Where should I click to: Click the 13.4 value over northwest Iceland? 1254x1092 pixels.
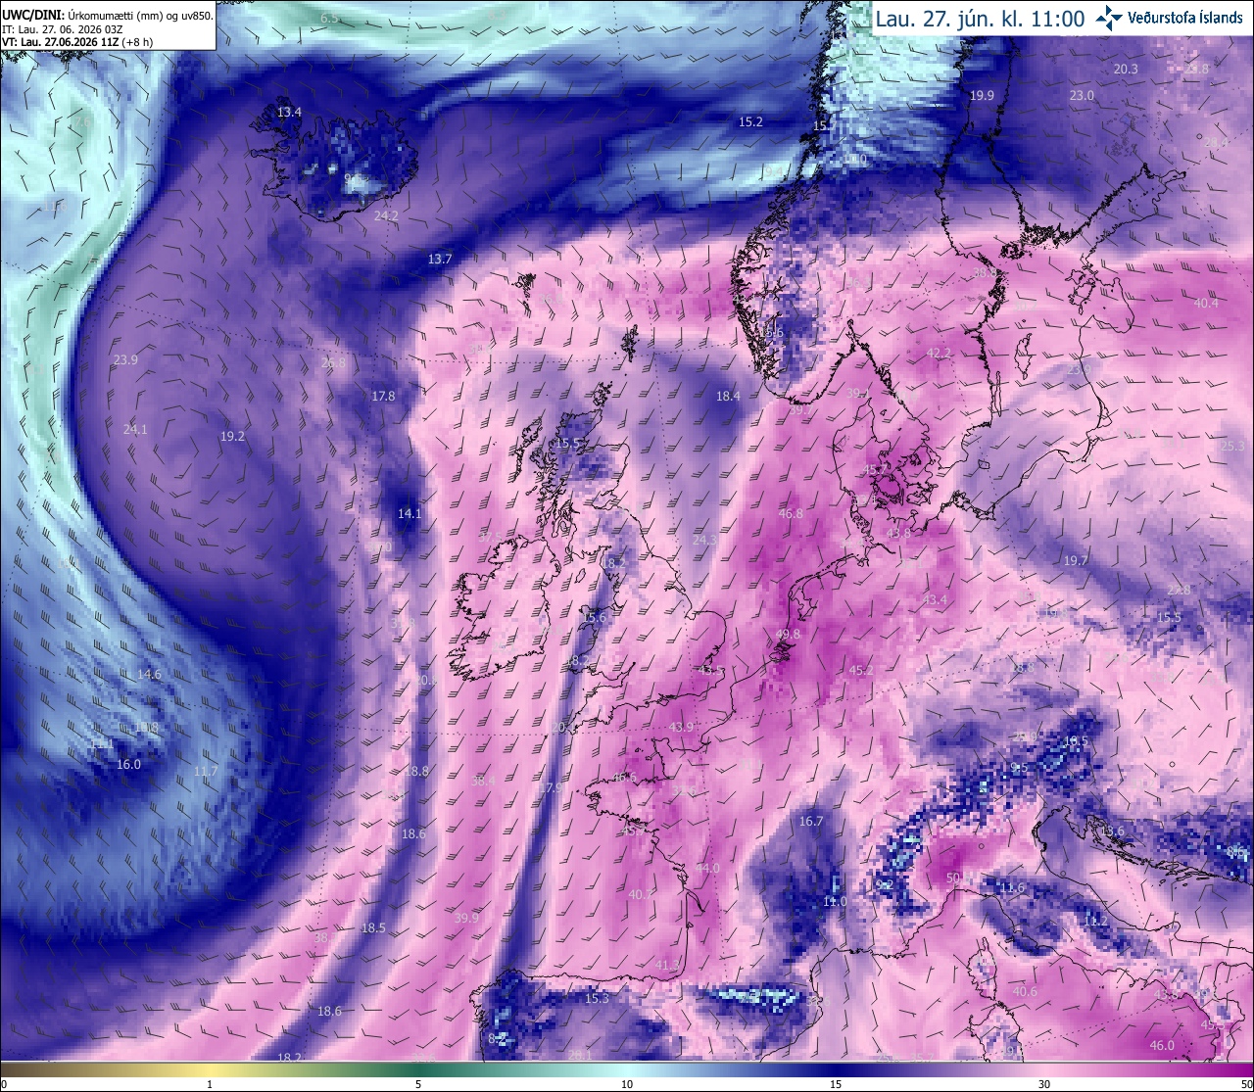[289, 113]
